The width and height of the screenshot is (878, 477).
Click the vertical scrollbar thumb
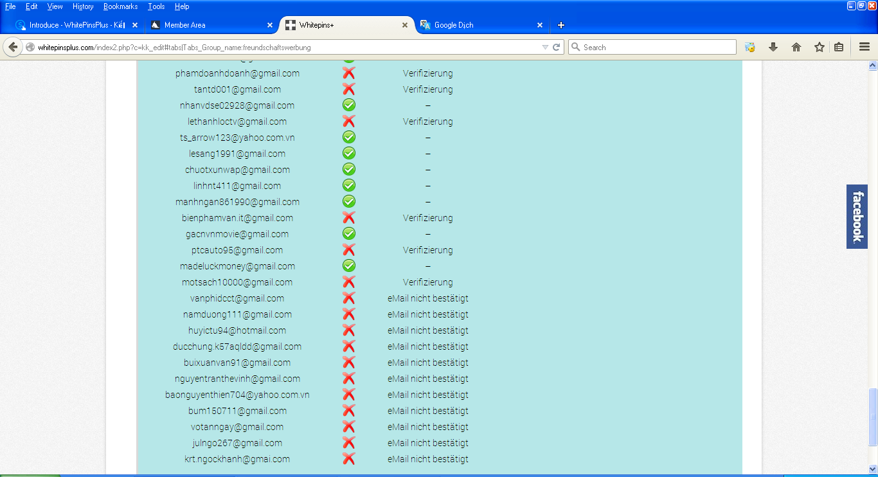[872, 417]
